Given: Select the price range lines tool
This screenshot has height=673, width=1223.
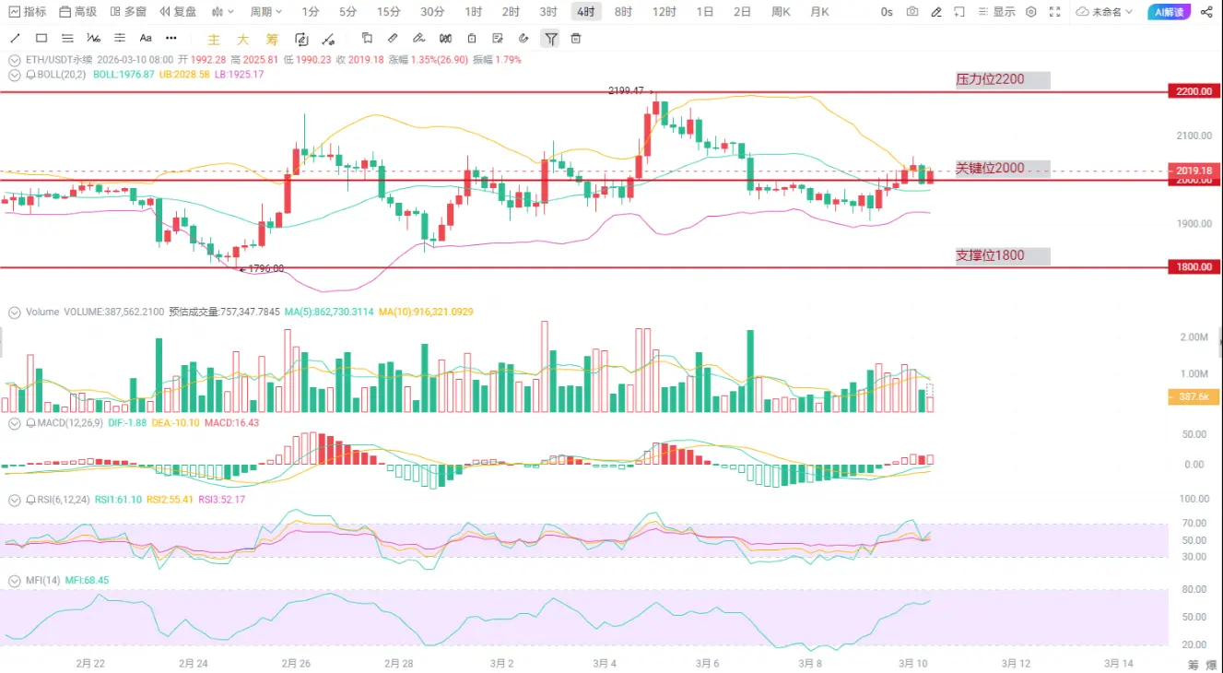Looking at the screenshot, I should (x=119, y=39).
